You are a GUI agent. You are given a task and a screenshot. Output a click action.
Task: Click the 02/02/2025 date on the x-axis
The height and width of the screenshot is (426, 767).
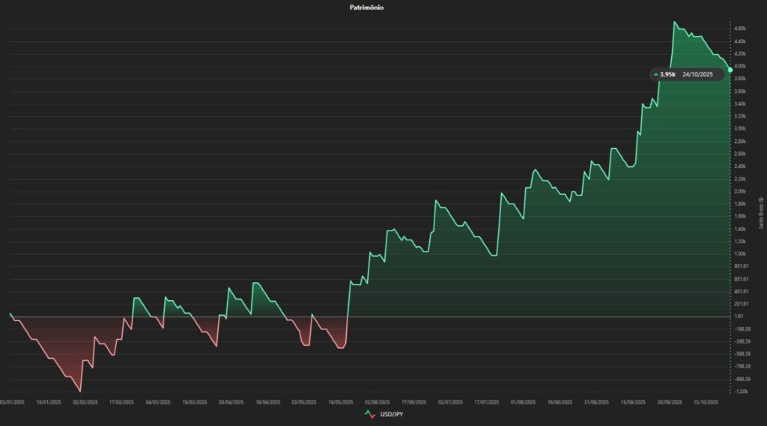(x=85, y=402)
